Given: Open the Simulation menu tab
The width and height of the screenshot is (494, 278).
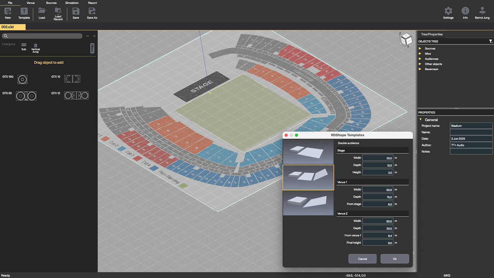Looking at the screenshot, I should (72, 3).
